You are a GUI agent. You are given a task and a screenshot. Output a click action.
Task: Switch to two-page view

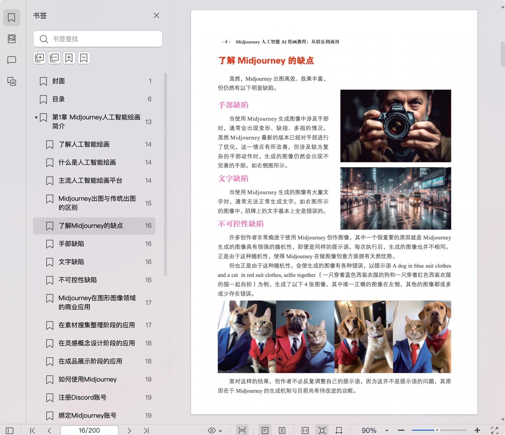pyautogui.click(x=282, y=430)
